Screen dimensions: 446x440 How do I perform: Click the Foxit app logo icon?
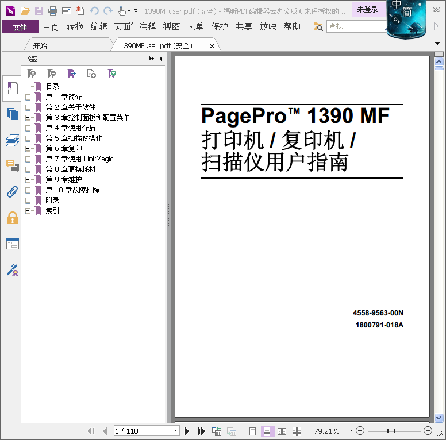click(x=10, y=11)
